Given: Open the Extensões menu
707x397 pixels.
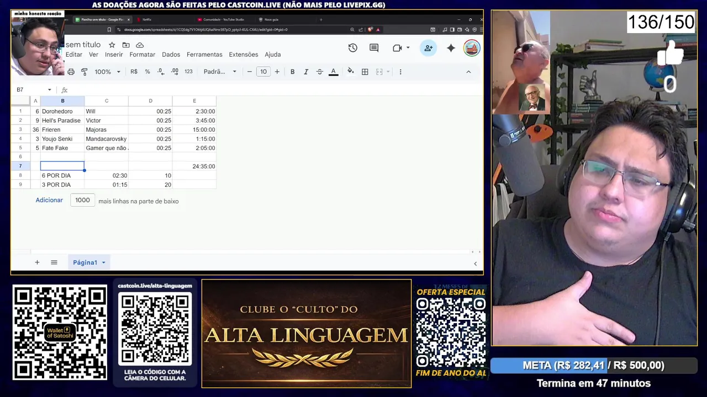Looking at the screenshot, I should [x=244, y=55].
